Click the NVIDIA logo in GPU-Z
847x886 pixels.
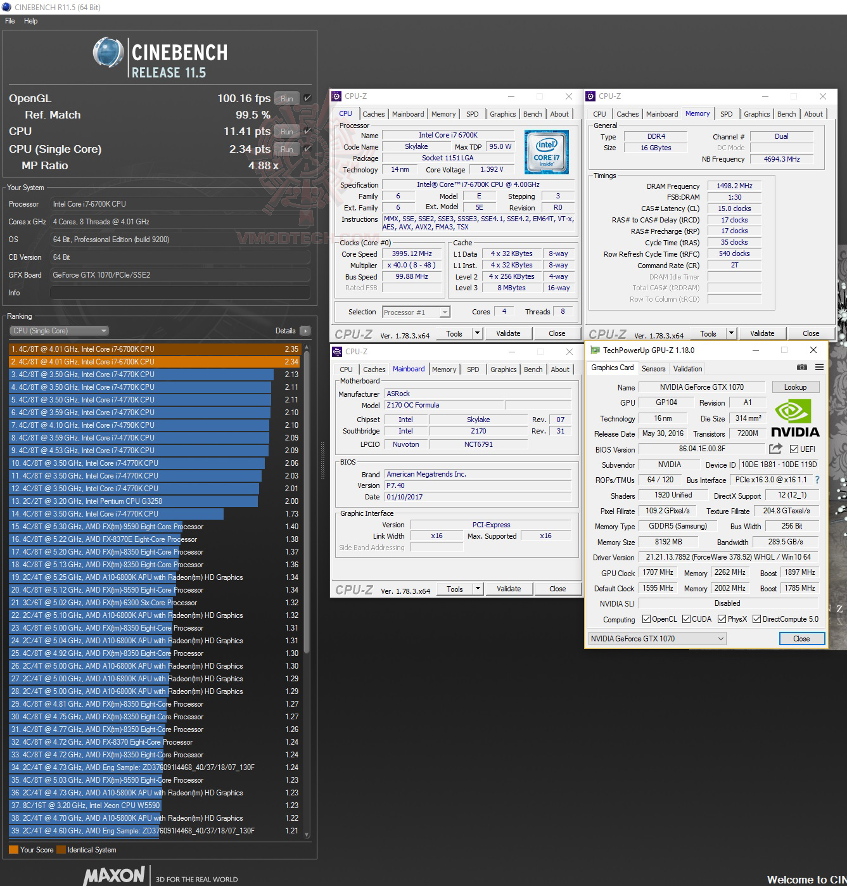[x=795, y=419]
